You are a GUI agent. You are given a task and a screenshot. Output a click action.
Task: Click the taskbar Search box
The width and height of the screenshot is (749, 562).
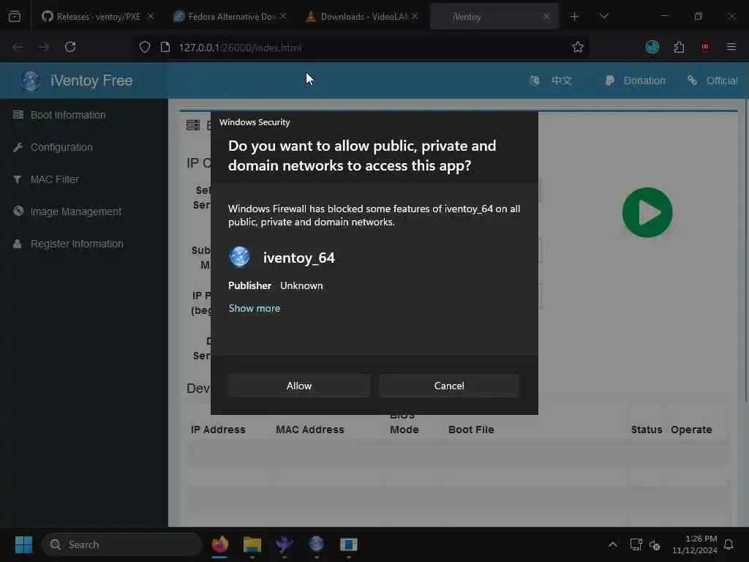(x=122, y=544)
